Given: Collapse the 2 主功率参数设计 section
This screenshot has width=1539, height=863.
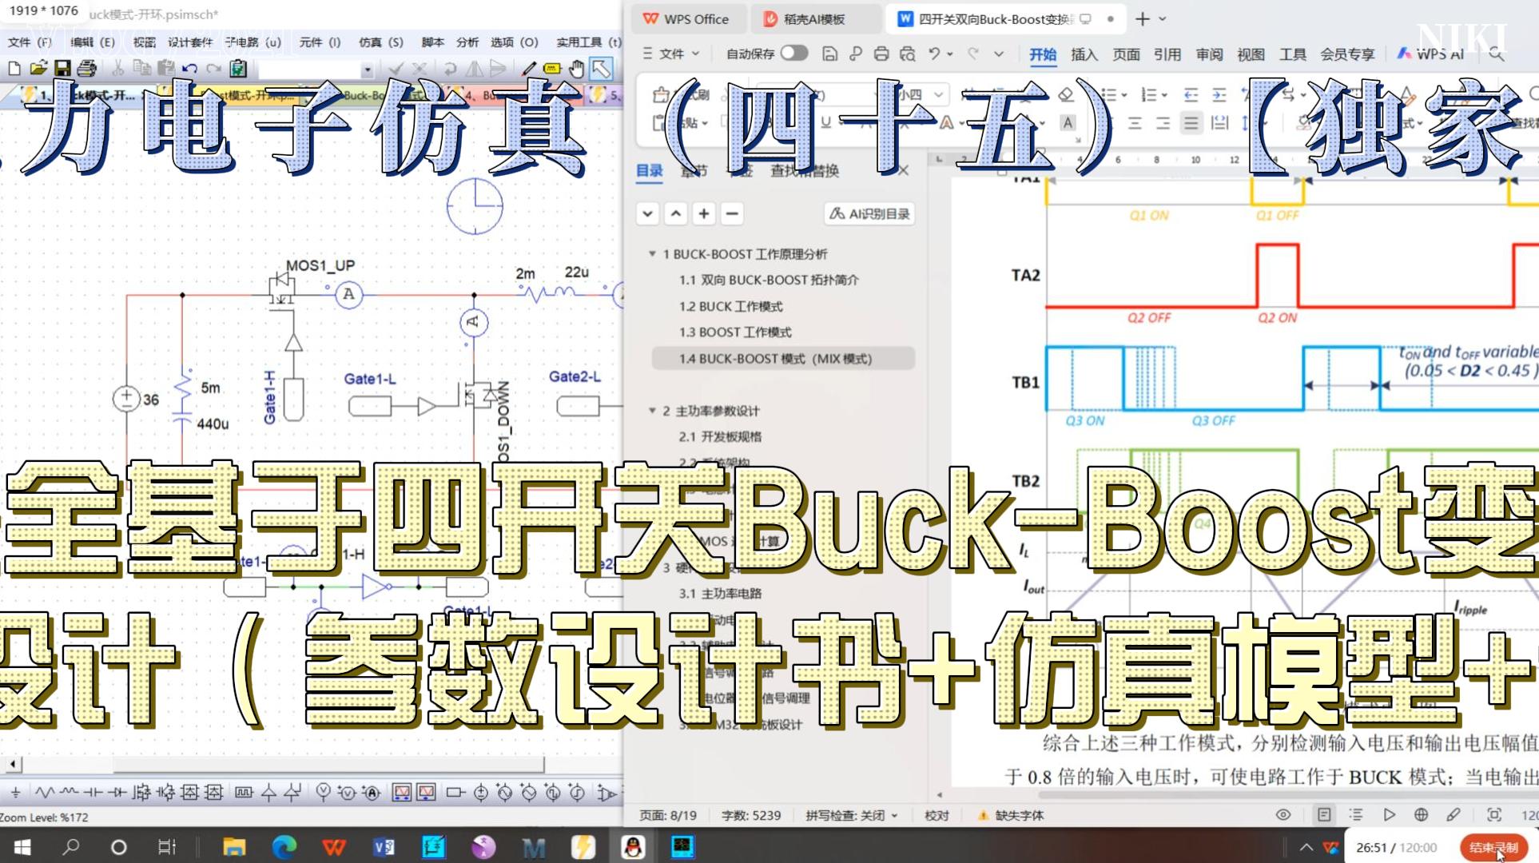Looking at the screenshot, I should pyautogui.click(x=652, y=411).
